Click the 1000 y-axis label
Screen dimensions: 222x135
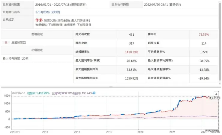coord(7,103)
